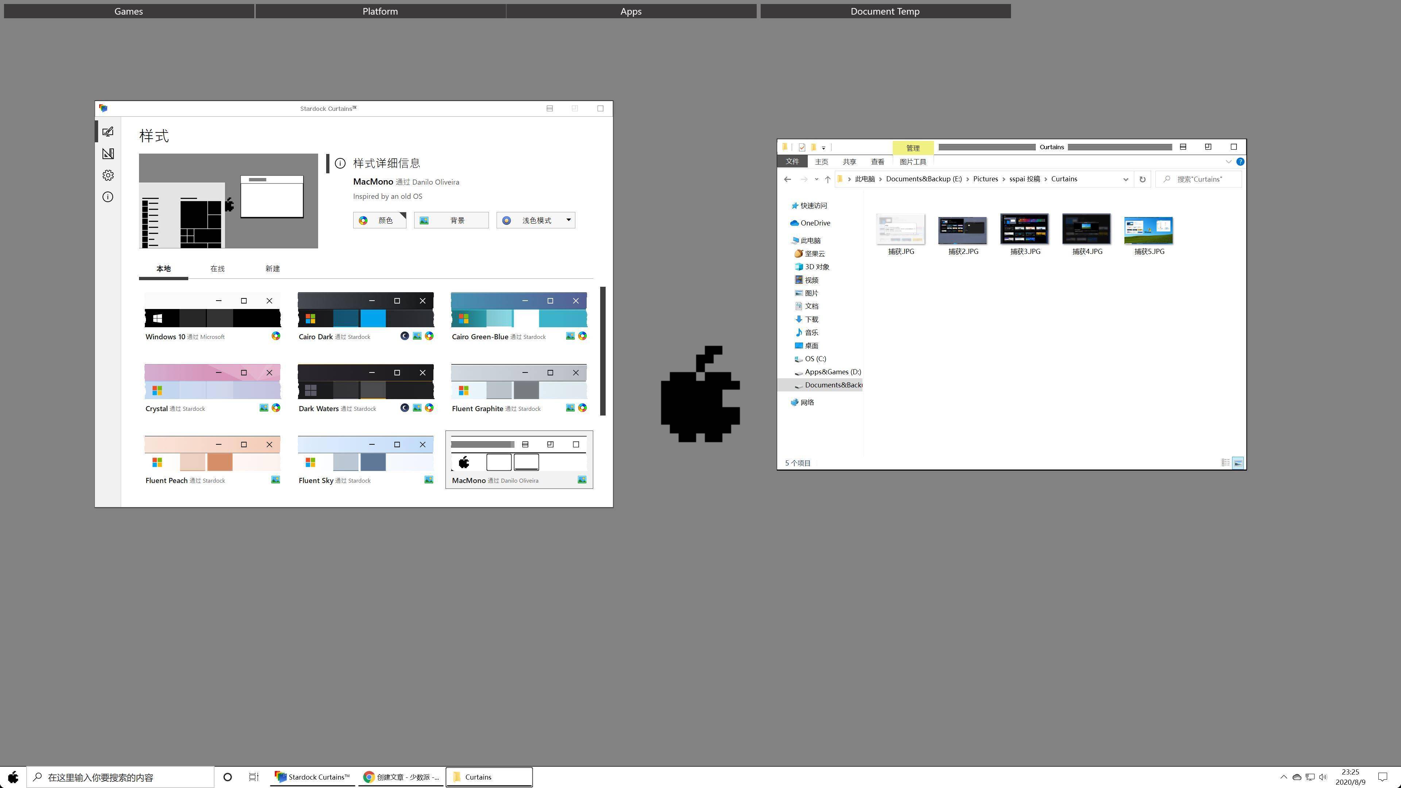The image size is (1401, 788).
Task: Select the Crystal style card
Action: click(213, 389)
